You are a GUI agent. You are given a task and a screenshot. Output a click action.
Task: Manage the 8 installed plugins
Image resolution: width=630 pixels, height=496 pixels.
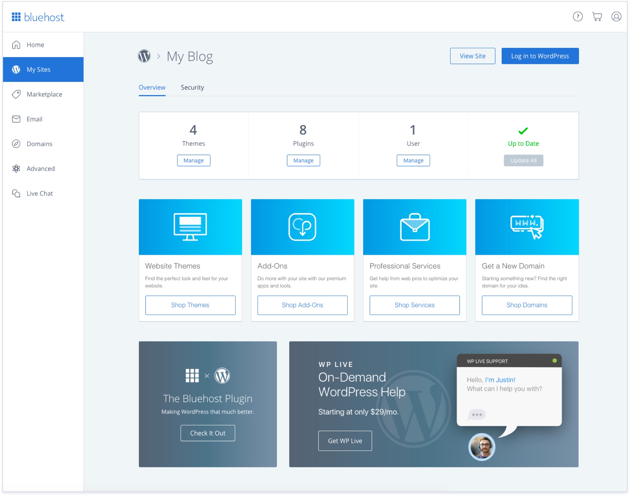pyautogui.click(x=303, y=161)
